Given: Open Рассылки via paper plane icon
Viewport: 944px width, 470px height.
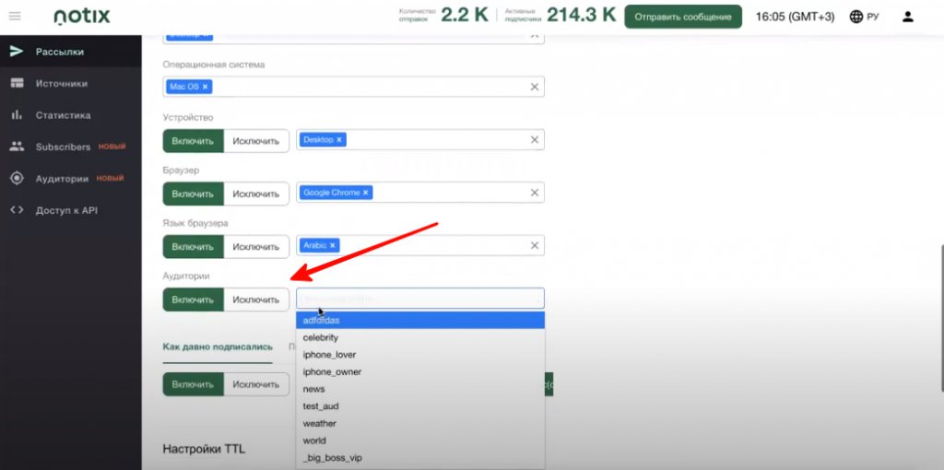Looking at the screenshot, I should pos(16,51).
